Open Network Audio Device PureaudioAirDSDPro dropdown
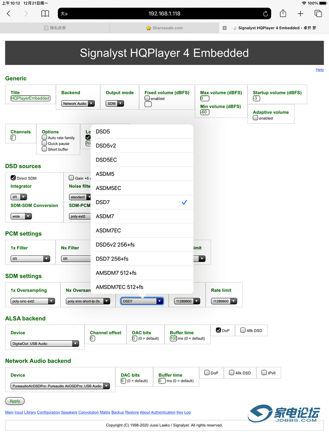 pos(60,386)
